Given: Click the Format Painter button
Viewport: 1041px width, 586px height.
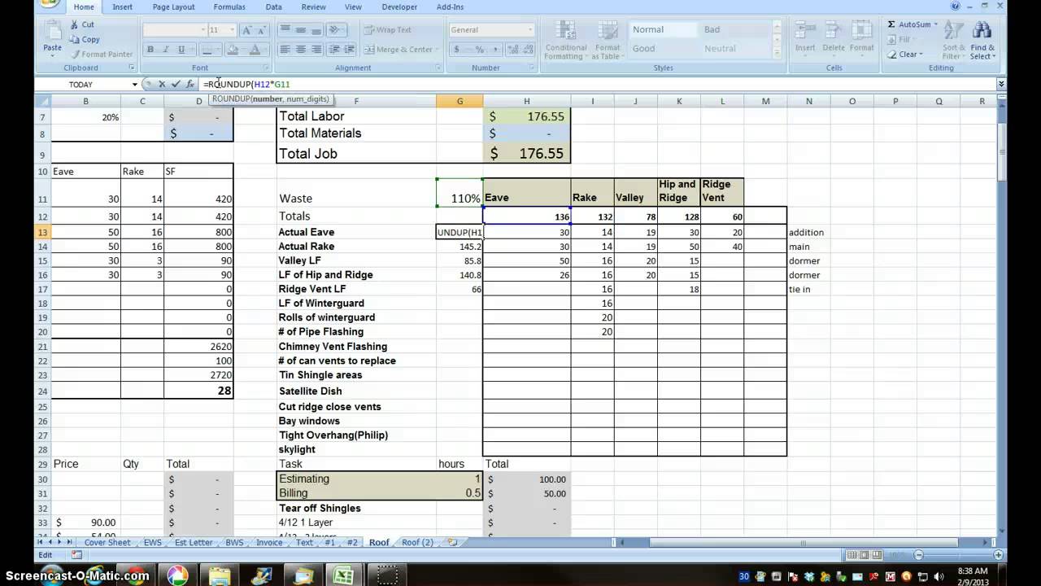Looking at the screenshot, I should 102,55.
